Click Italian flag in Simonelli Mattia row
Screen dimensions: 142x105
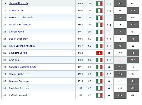99,3
